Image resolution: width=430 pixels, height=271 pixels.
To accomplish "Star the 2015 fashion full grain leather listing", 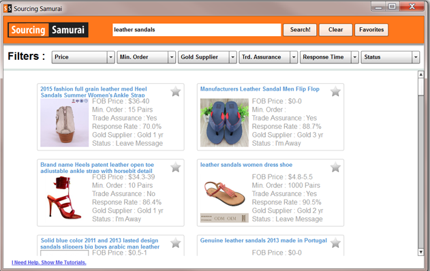I will pos(176,91).
